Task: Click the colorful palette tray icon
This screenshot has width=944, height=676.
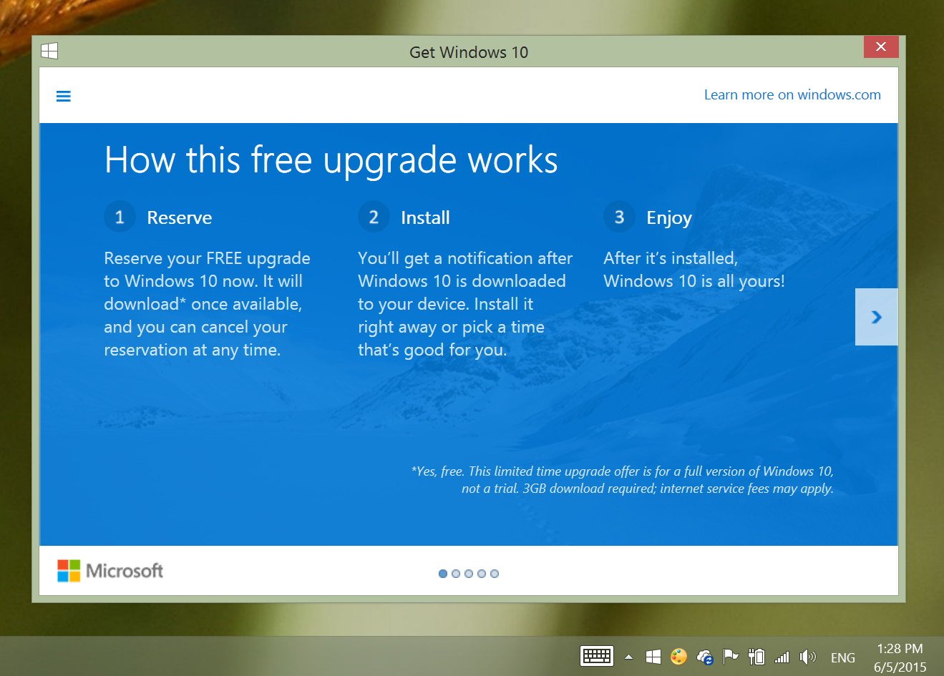Action: pos(678,657)
